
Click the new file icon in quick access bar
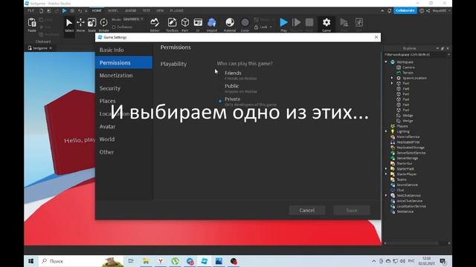[42, 10]
